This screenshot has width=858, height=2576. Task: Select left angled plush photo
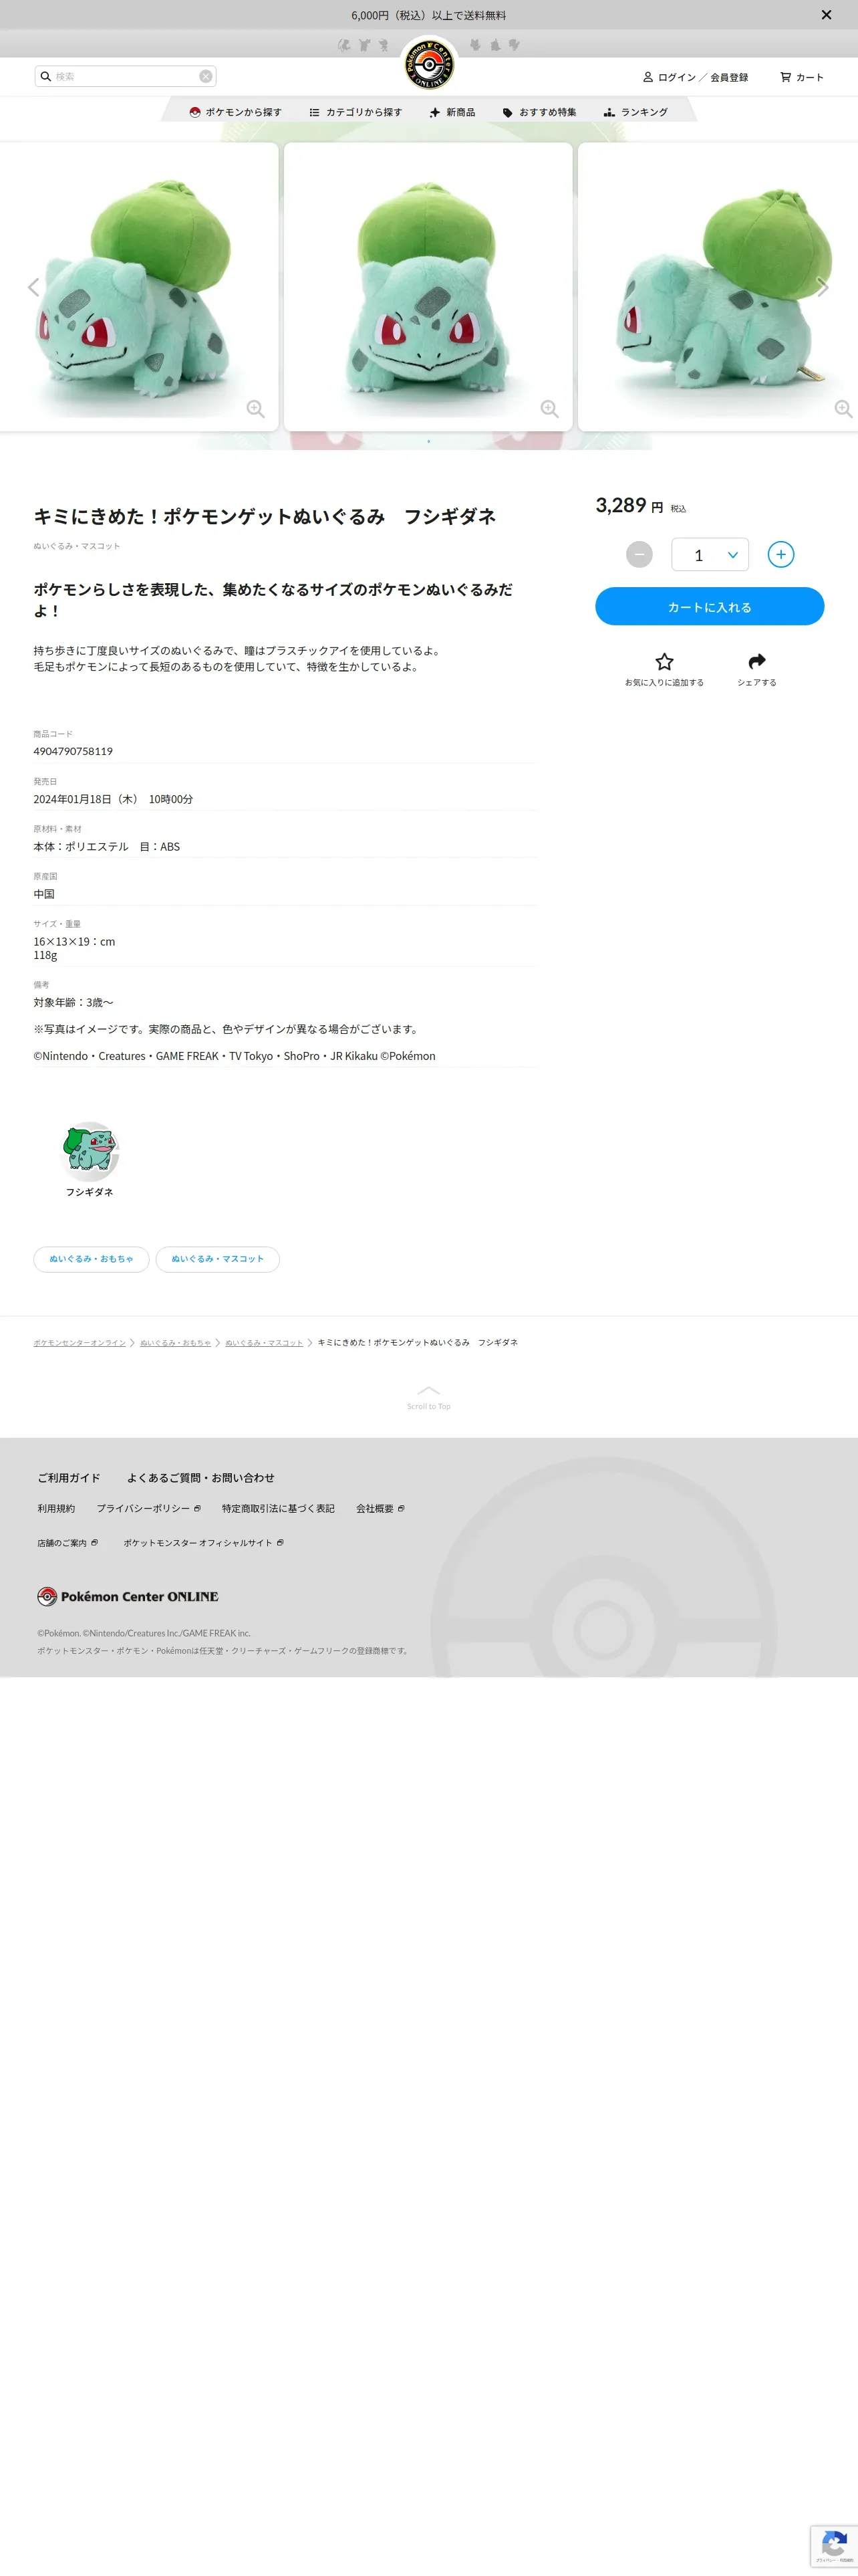click(139, 287)
